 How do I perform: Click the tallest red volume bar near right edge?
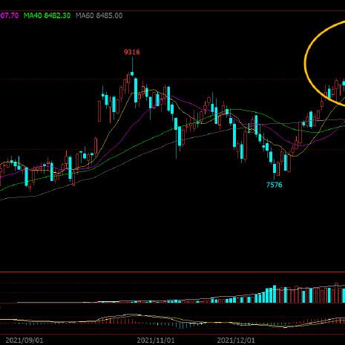coord(336,293)
